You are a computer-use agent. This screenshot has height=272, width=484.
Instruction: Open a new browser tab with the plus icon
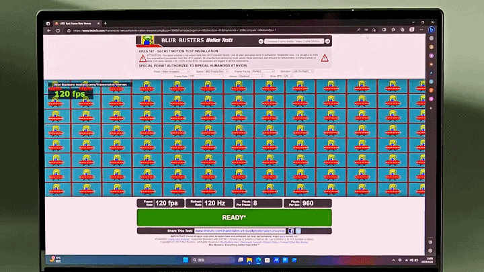106,23
